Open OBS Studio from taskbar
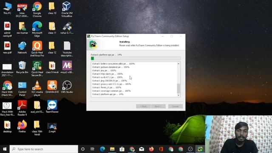 pyautogui.click(x=190, y=149)
